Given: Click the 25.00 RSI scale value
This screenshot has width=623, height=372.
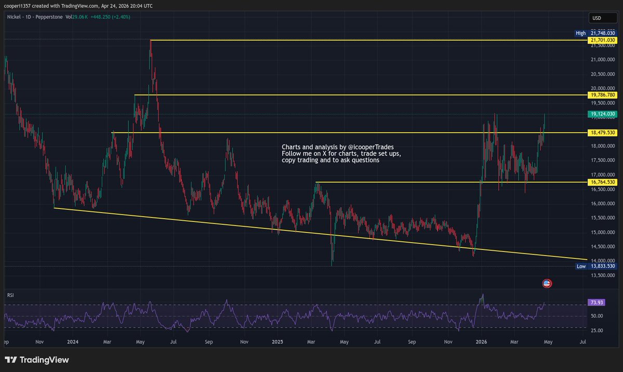Looking at the screenshot, I should point(597,330).
